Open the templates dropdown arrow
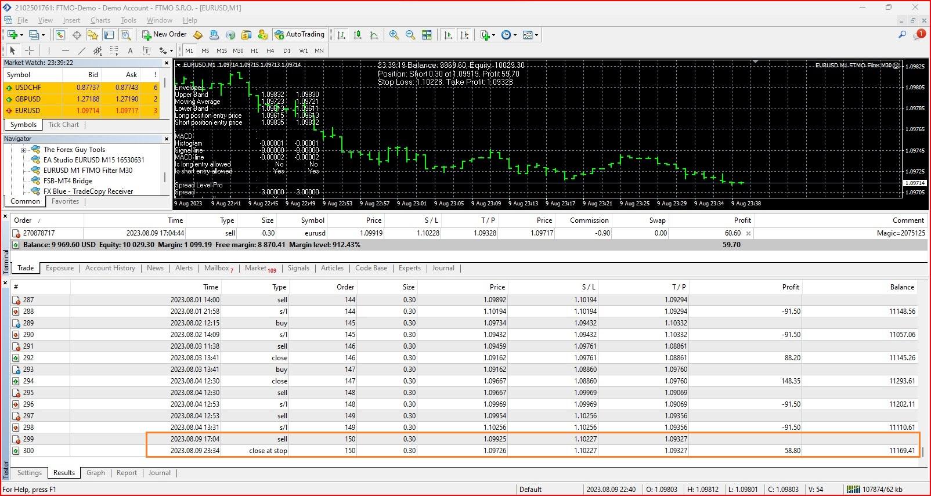 coord(536,35)
